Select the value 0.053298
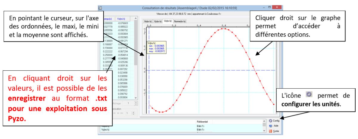 coord(123,80)
